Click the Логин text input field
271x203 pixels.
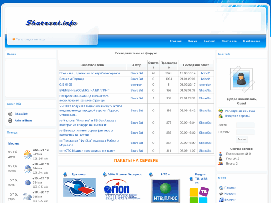pyautogui.click(x=245, y=125)
